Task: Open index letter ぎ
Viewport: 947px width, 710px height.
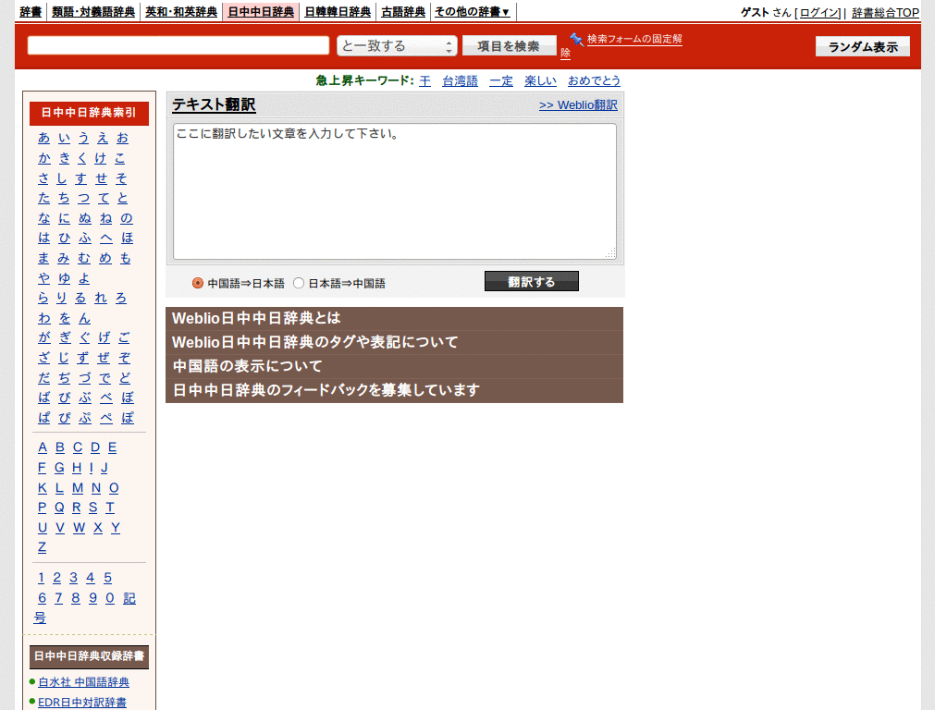Action: (66, 337)
